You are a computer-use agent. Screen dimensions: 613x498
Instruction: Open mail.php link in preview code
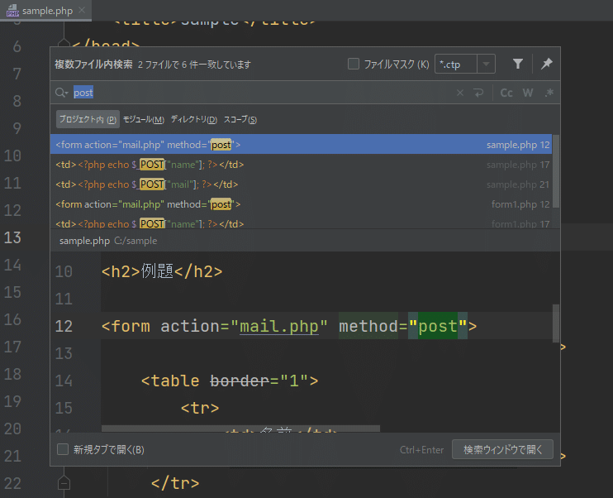tap(279, 326)
